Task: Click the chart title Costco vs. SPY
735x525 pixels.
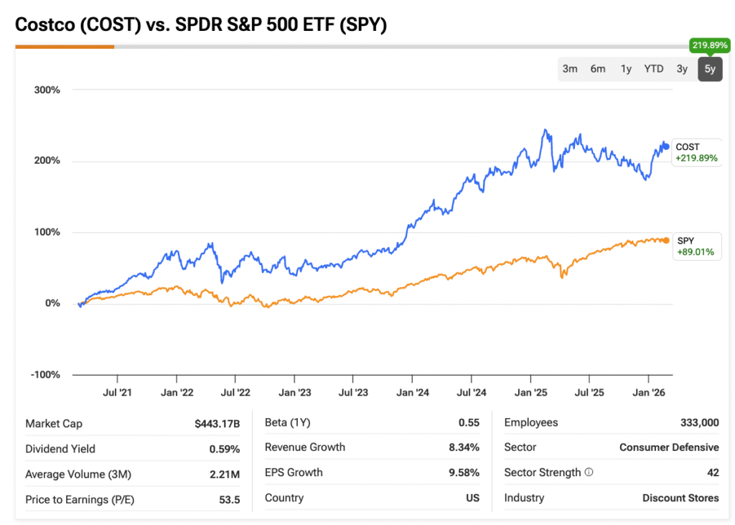Action: click(201, 24)
